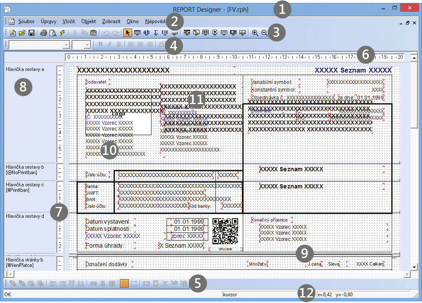
Task: Open the Objekt menu
Action: [x=88, y=21]
